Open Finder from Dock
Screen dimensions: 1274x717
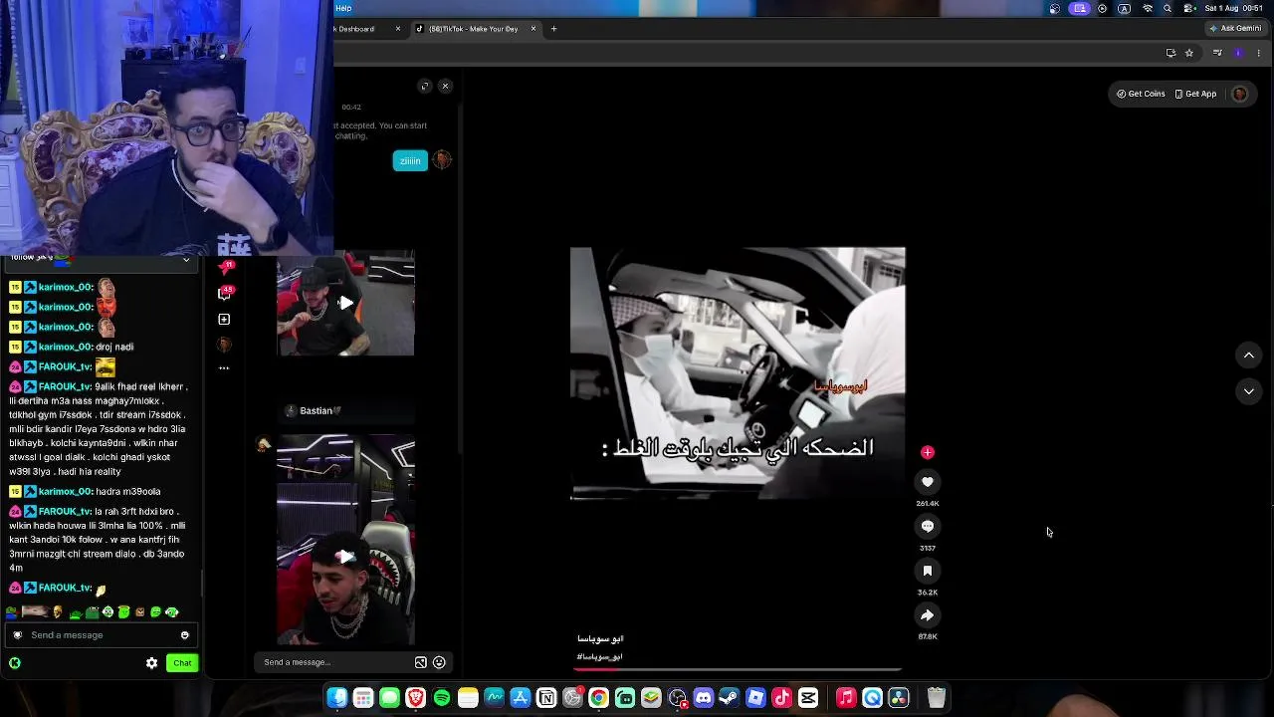(x=337, y=698)
